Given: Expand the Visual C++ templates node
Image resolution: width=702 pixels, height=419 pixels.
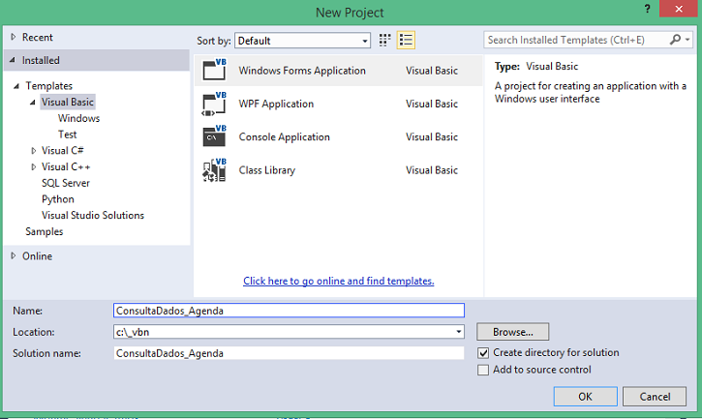Looking at the screenshot, I should 34,167.
